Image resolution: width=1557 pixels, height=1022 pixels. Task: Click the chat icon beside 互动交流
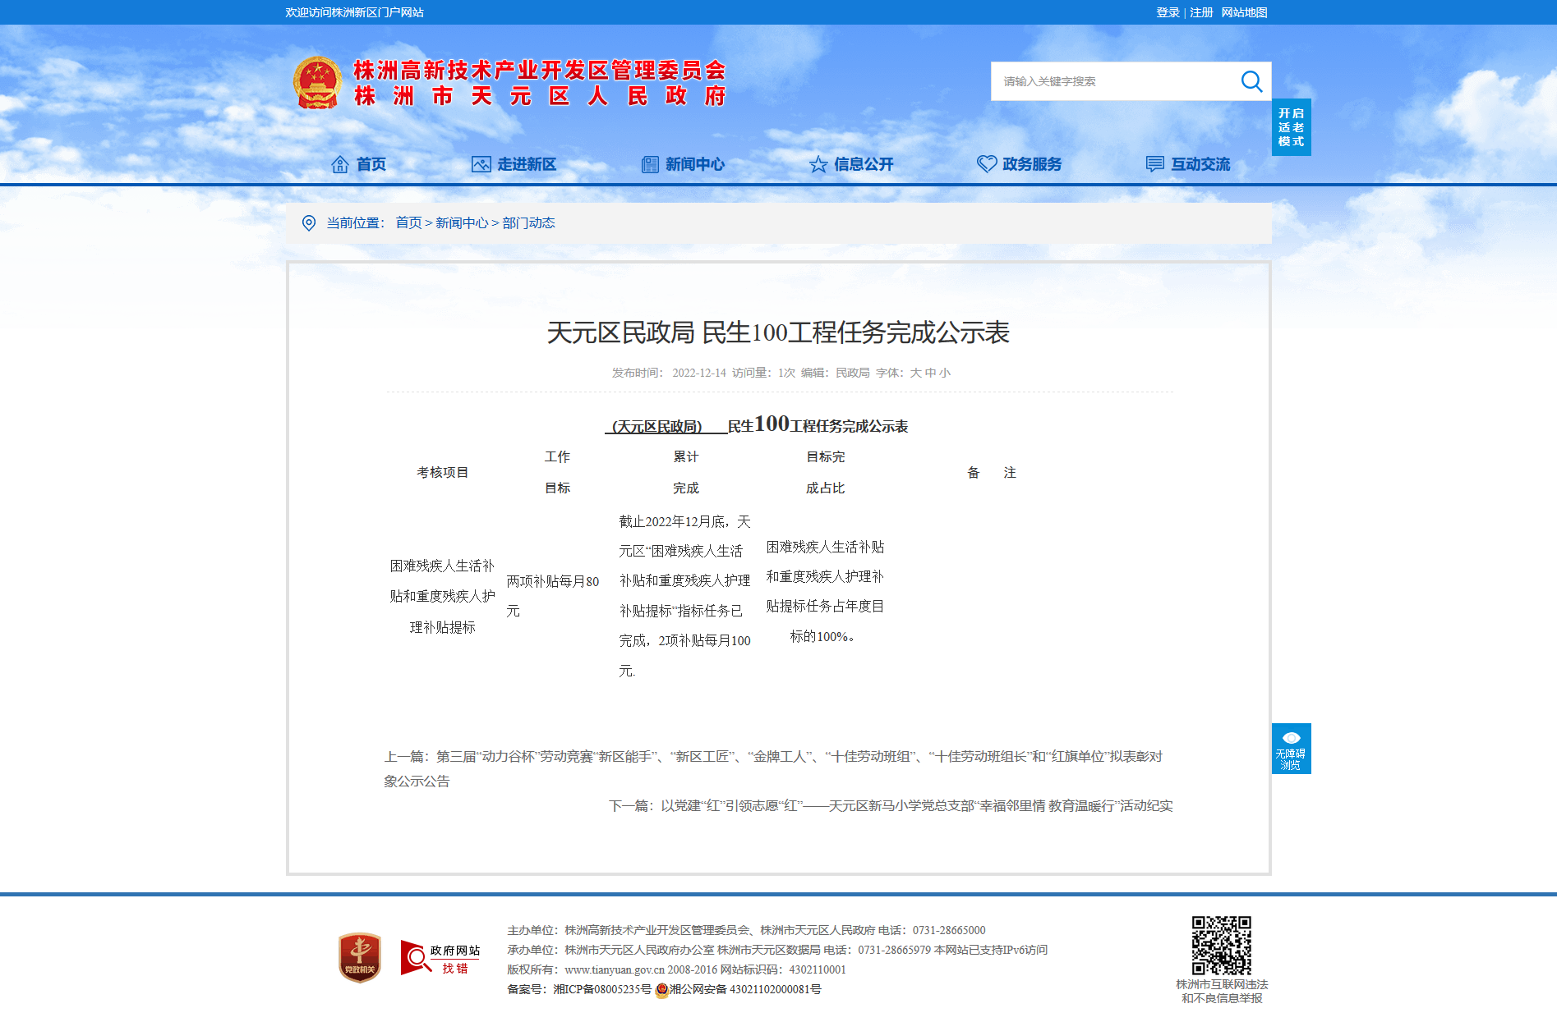pos(1154,164)
